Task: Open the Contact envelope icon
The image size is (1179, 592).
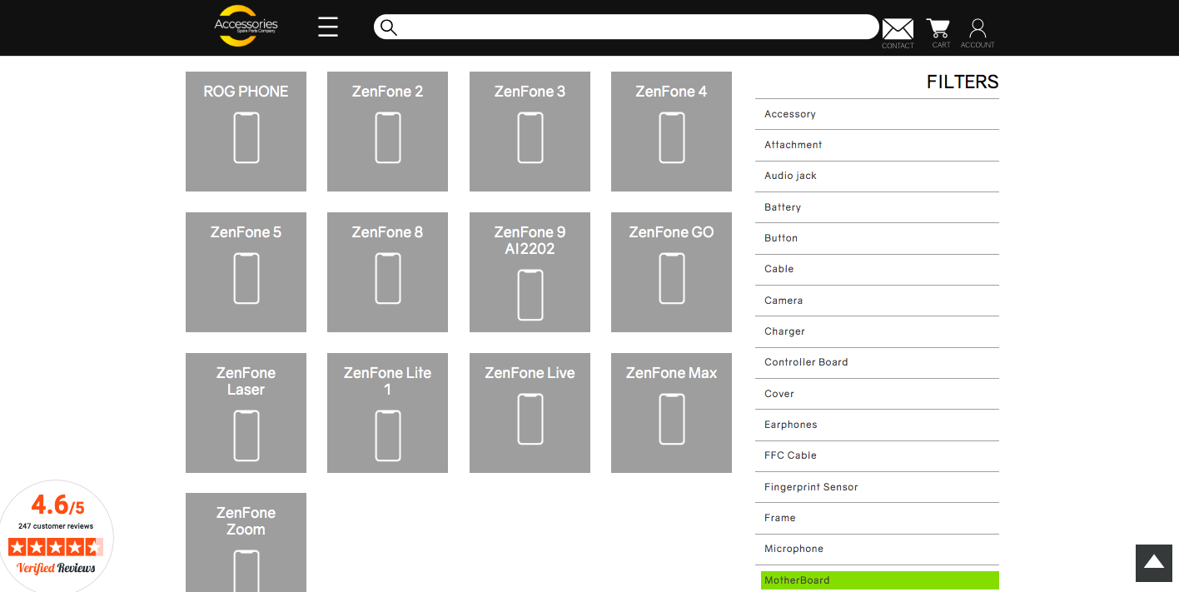Action: pyautogui.click(x=898, y=29)
